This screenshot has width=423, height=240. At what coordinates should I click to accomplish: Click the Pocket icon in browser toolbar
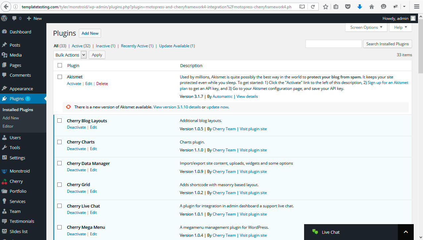pos(347,7)
